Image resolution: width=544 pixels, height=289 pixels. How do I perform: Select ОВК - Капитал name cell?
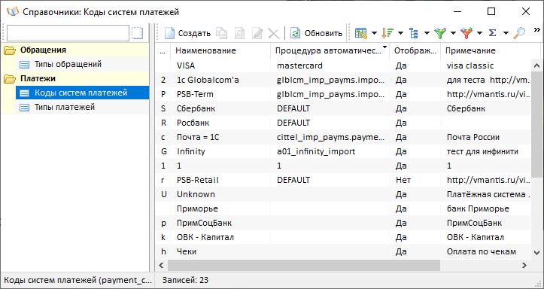220,237
